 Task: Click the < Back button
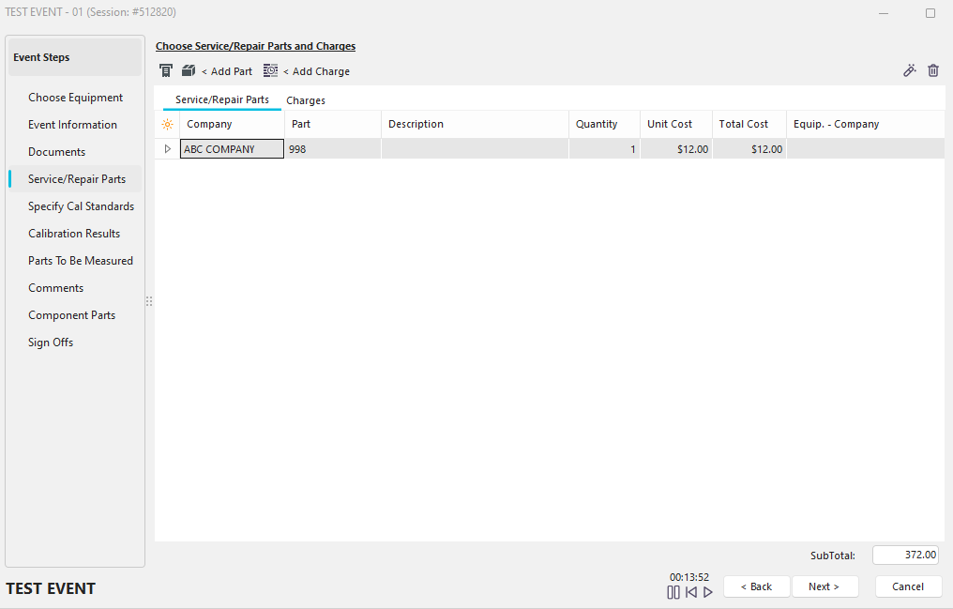coord(756,586)
